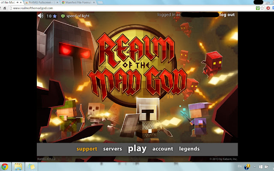Open Chrome from the Windows taskbar
The height and width of the screenshot is (171, 274).
pyautogui.click(x=5, y=167)
